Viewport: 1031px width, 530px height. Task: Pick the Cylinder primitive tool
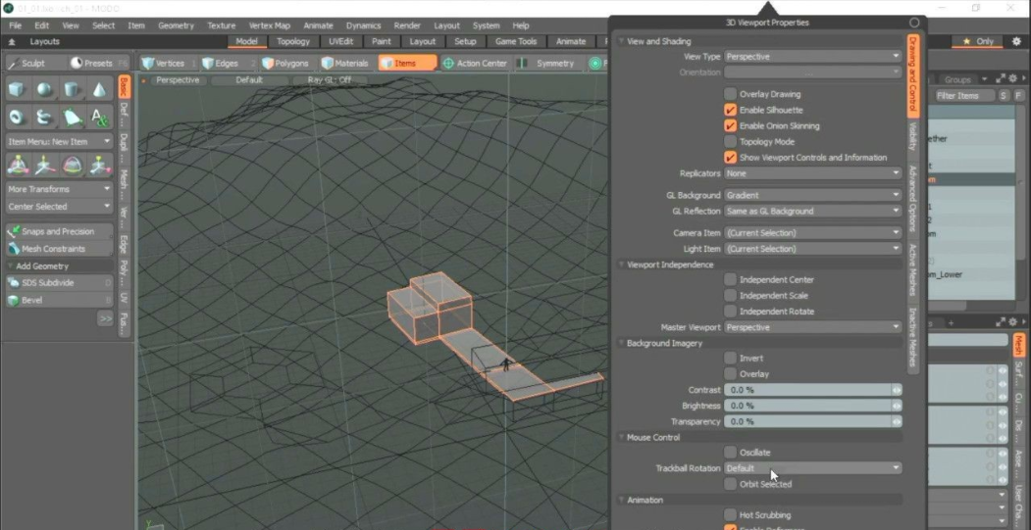(x=72, y=90)
